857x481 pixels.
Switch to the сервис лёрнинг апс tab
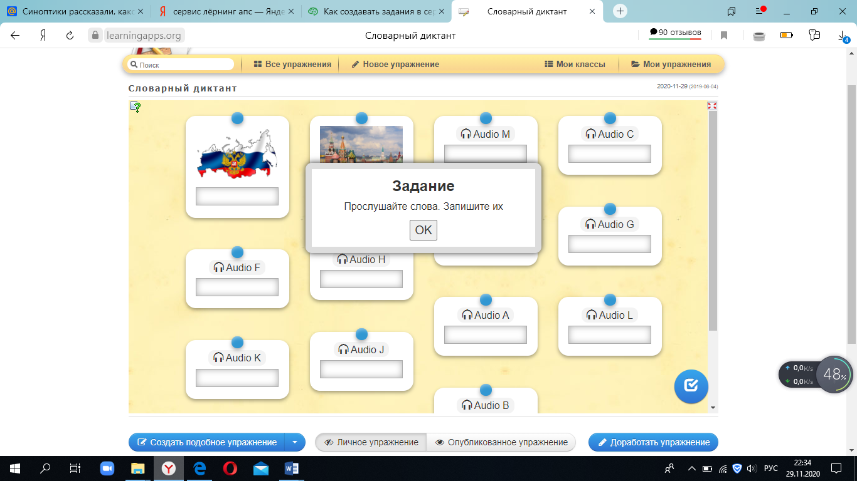[x=223, y=11]
